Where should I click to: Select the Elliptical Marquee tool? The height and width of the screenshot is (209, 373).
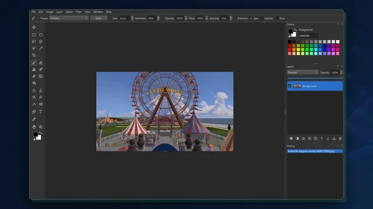point(41,35)
